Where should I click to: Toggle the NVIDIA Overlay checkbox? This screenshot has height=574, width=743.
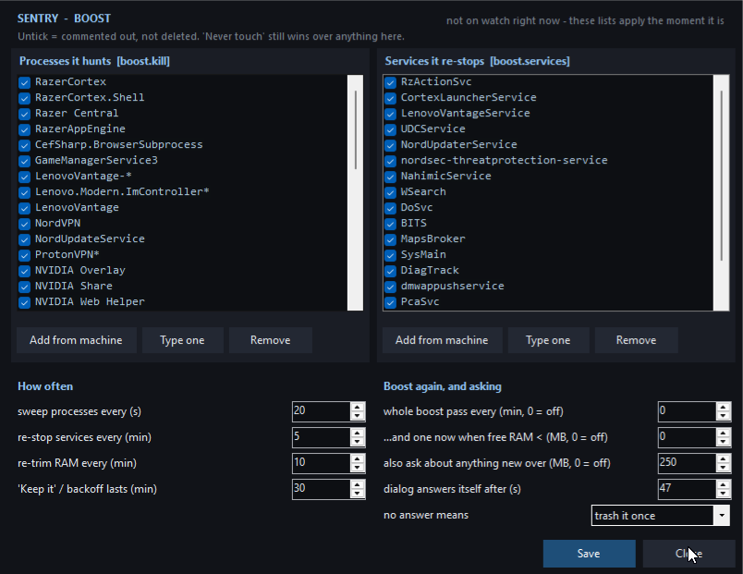pyautogui.click(x=24, y=271)
